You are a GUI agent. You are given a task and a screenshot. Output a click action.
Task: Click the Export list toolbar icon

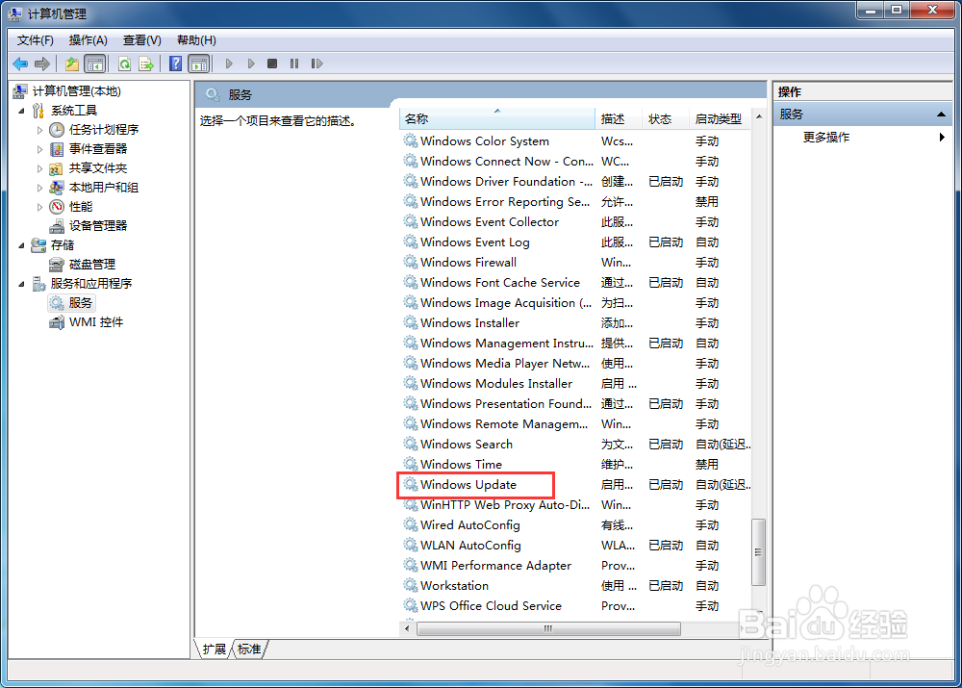(x=146, y=64)
